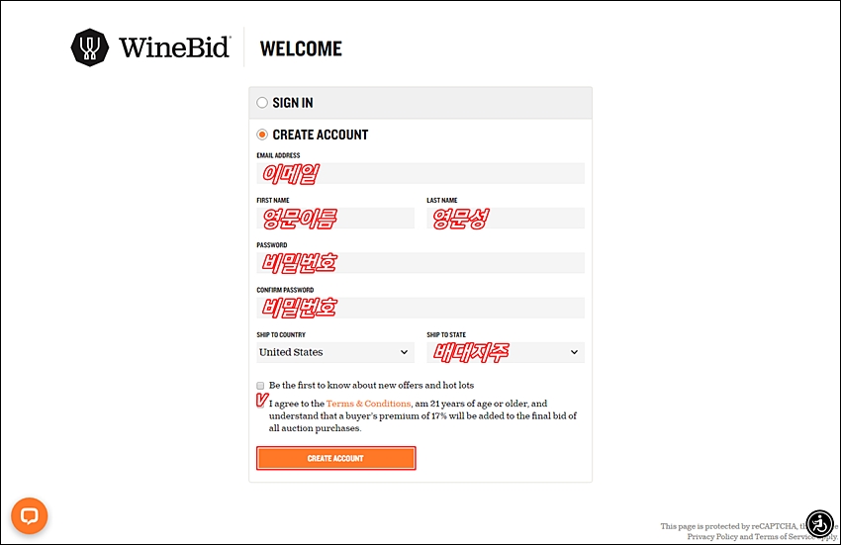The width and height of the screenshot is (841, 545).
Task: Submit with the orange Create Account button
Action: coord(335,458)
